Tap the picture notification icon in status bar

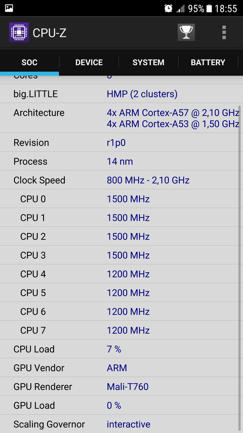pyautogui.click(x=9, y=8)
